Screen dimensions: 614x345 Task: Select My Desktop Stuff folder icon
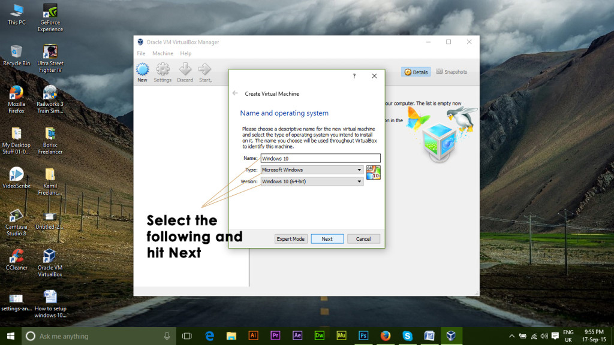pos(16,140)
